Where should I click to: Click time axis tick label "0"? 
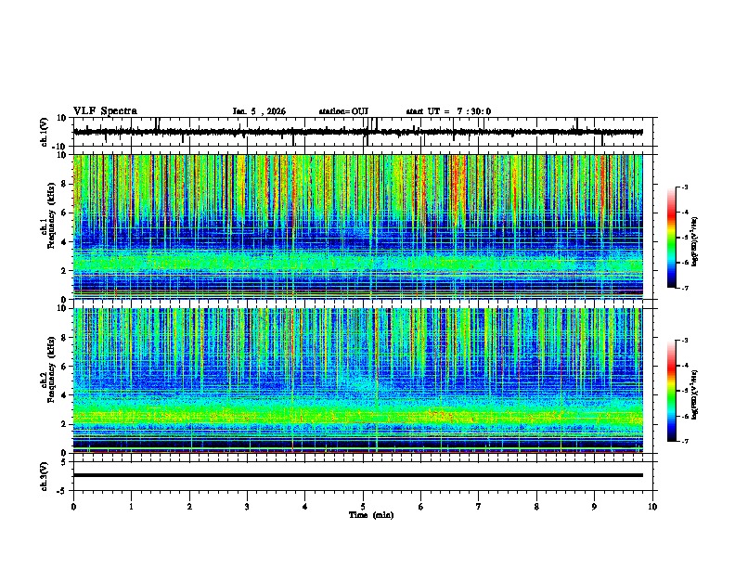73,507
